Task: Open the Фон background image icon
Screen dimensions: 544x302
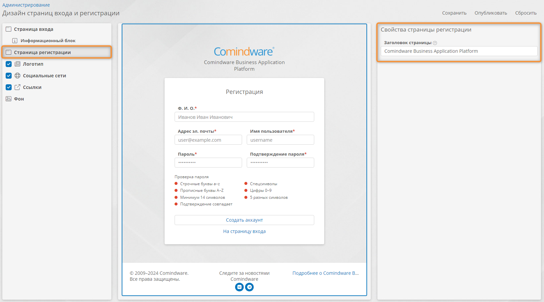Action: tap(9, 99)
